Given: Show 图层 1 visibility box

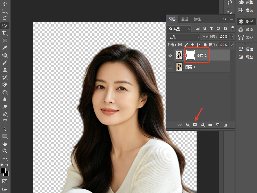Looking at the screenshot, I should tap(170, 67).
